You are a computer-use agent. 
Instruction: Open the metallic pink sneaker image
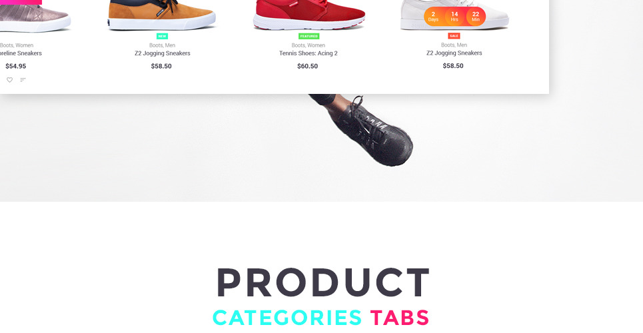pos(35,15)
